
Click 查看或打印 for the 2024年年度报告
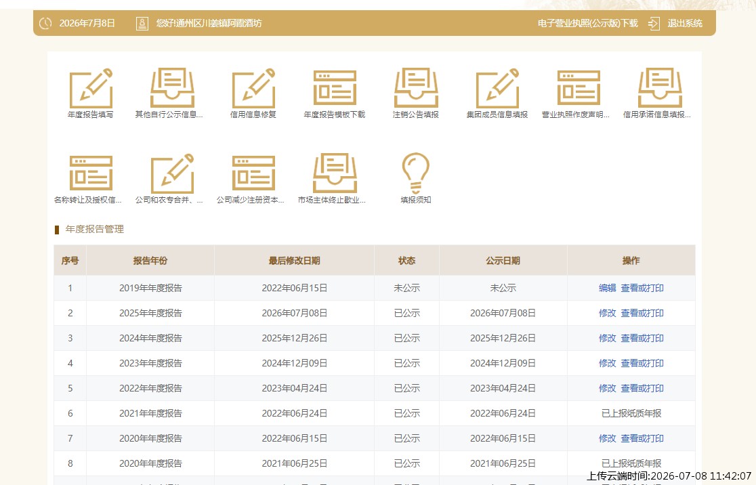coord(642,338)
